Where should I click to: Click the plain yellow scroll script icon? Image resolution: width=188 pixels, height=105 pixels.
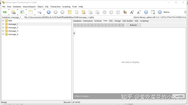click(x=70, y=12)
